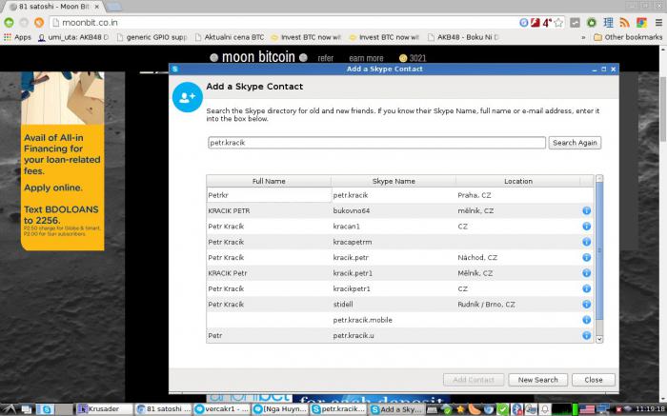Click the Bluetooth tray icon
The image size is (667, 416).
[x=516, y=409]
